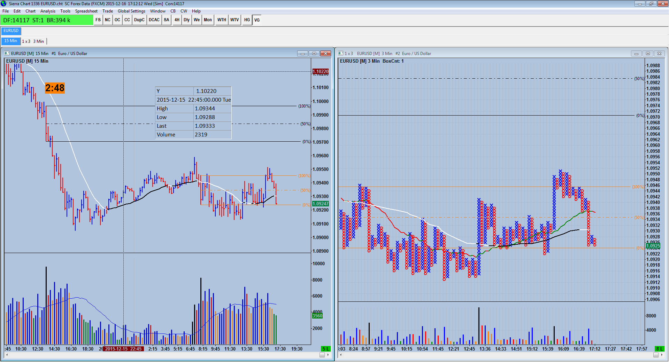Open the Chart menu
669x362 pixels.
click(31, 11)
